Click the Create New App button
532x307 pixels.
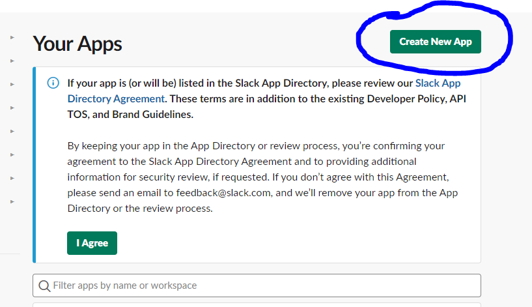tap(436, 42)
